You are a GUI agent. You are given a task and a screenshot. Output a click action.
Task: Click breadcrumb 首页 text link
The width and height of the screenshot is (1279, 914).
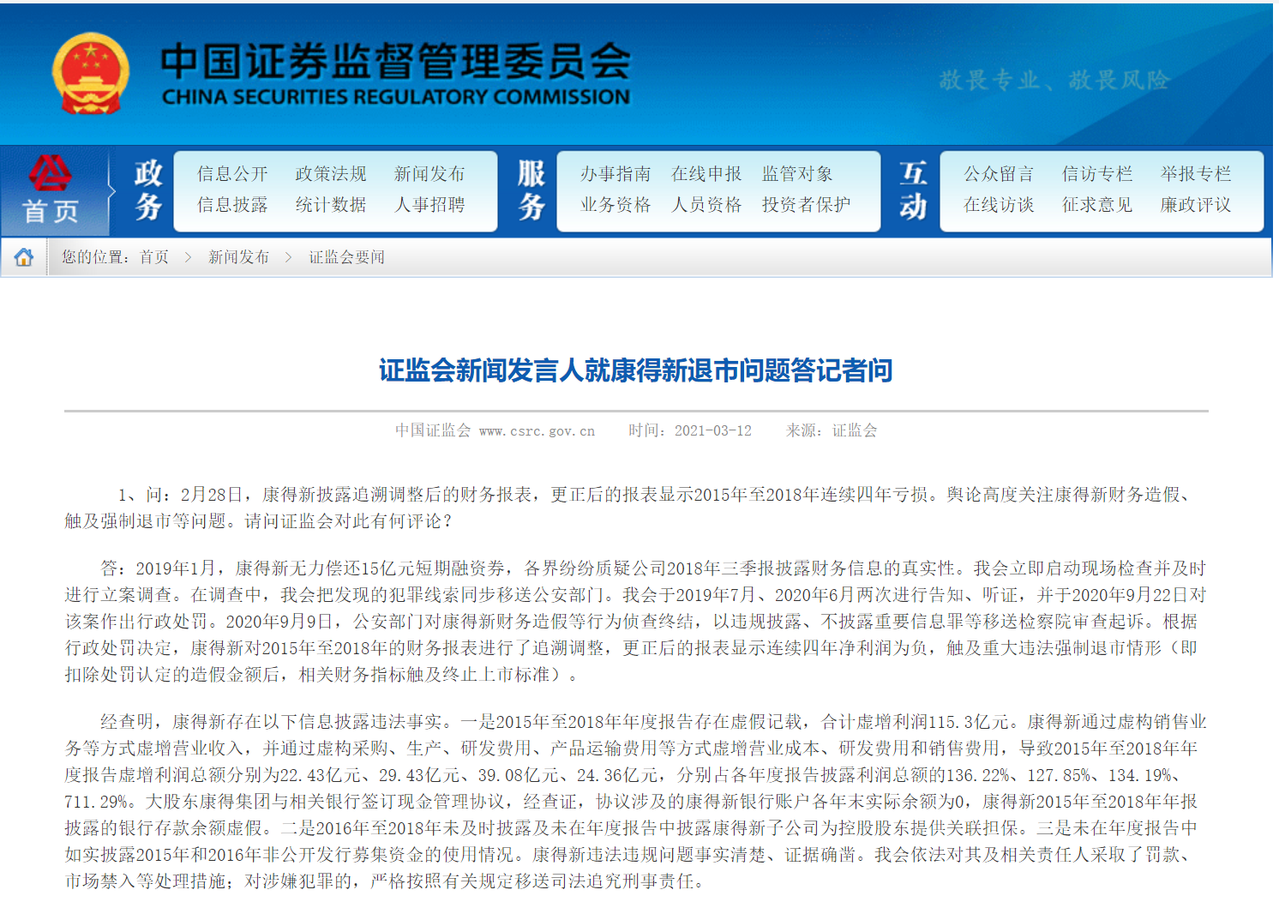tap(154, 257)
